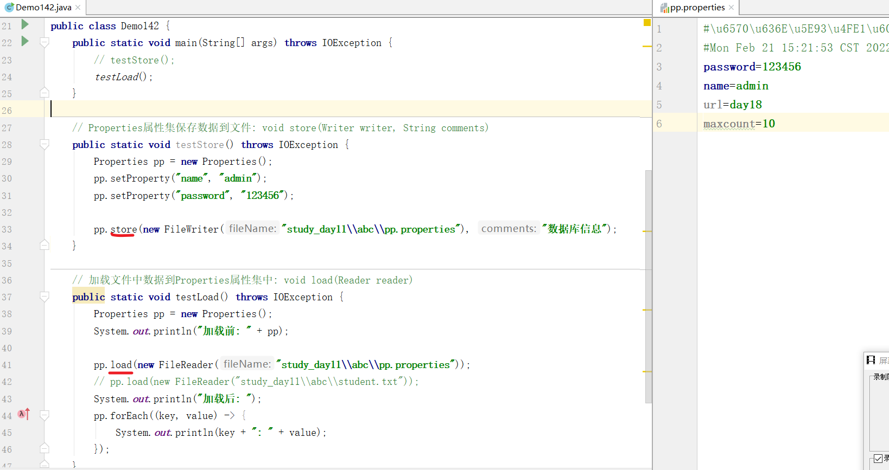Screen dimensions: 889x470
Task: Collapse the main method end fold marker line 25
Action: tap(45, 93)
